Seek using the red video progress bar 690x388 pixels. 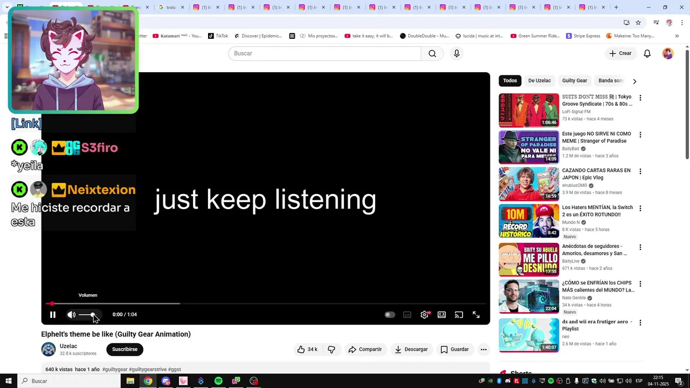266,303
